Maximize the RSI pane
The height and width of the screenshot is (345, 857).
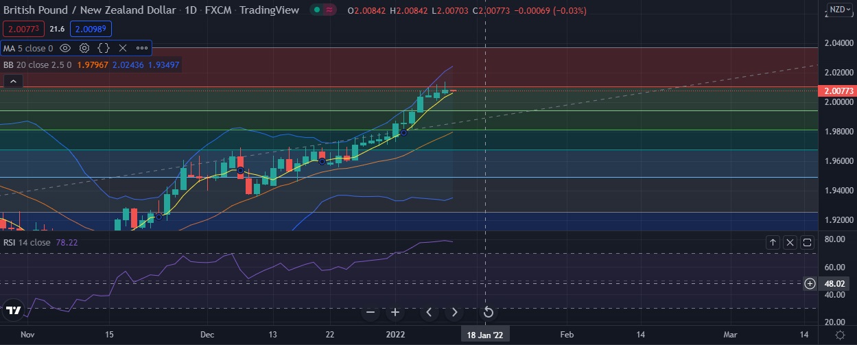pyautogui.click(x=807, y=242)
